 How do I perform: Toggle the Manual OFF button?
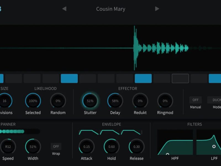click(x=195, y=100)
